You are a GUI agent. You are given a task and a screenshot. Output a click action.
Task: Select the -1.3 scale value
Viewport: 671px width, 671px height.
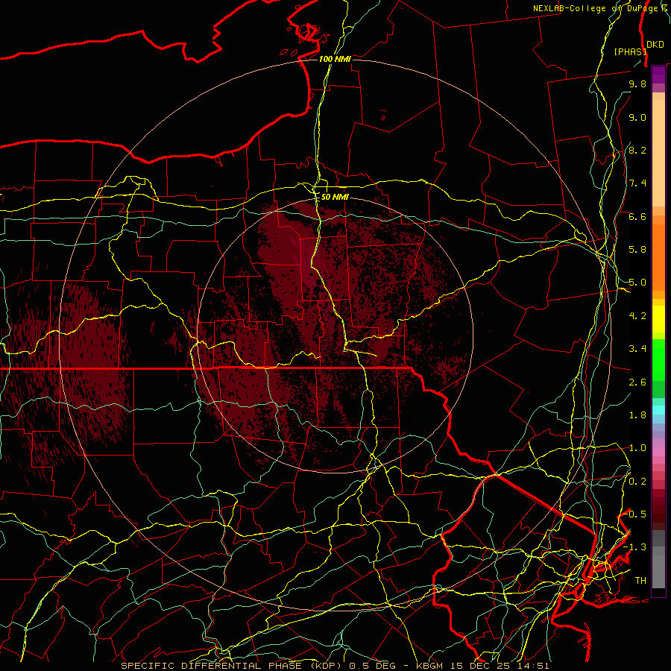[x=635, y=547]
